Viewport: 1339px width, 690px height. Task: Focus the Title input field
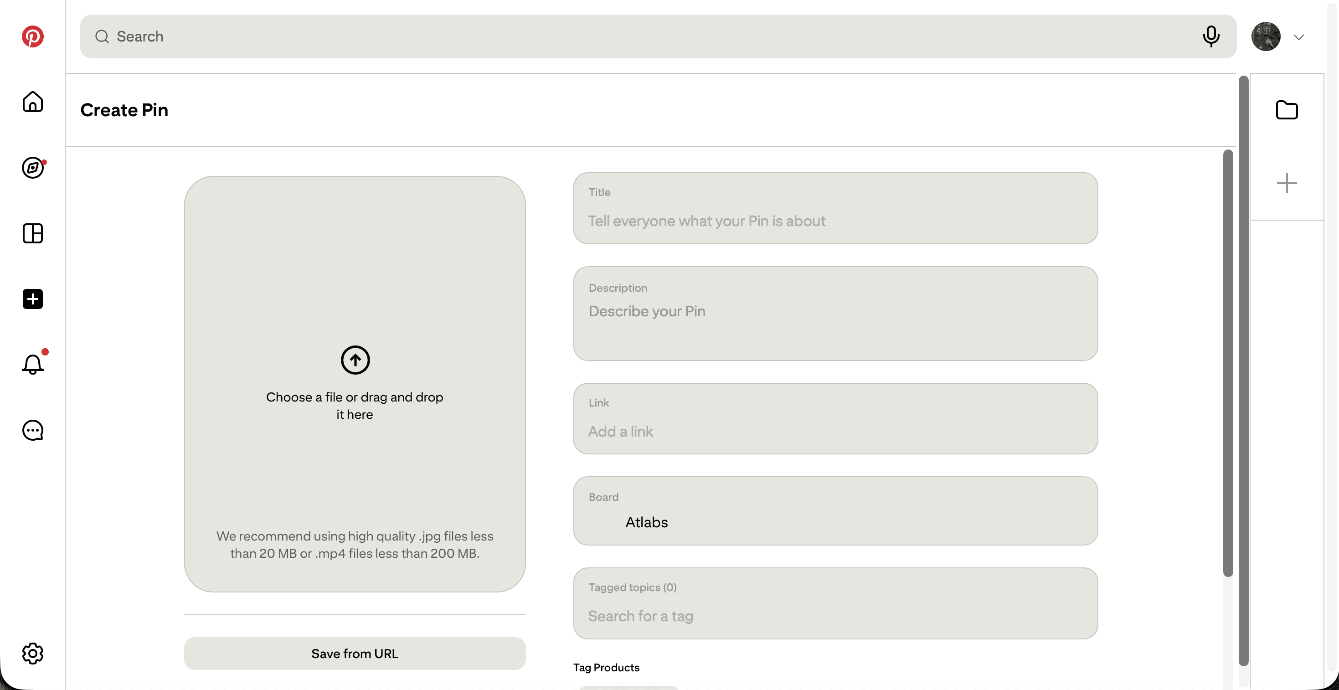pos(835,208)
